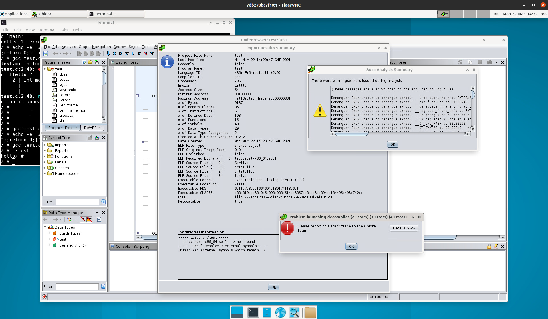Click the Save program icon in CodeBrowser toolbar
Screen dimensions: 548x319
46,54
